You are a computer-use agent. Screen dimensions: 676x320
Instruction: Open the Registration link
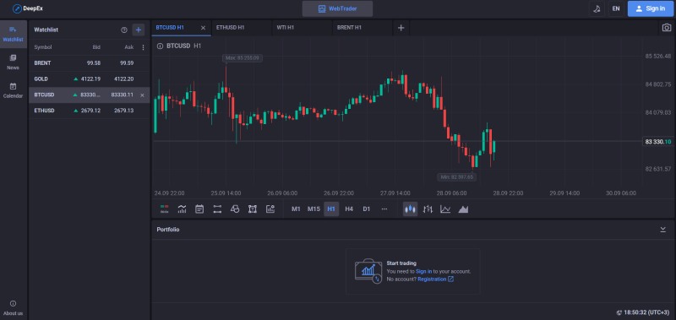tap(435, 279)
